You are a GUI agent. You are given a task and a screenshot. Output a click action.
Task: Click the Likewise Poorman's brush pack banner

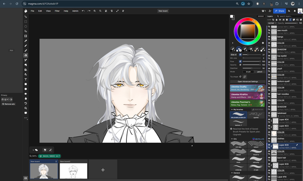[x=247, y=103]
